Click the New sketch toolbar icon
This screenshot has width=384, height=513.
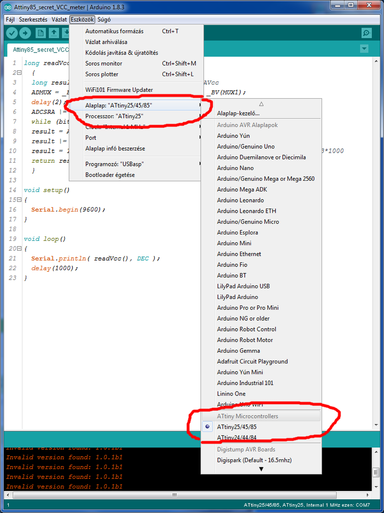click(x=40, y=33)
